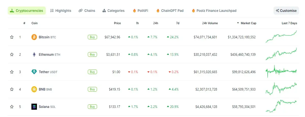Screen dimensions: 305x117
Task: Switch to the Highlights tab
Action: [61, 11]
